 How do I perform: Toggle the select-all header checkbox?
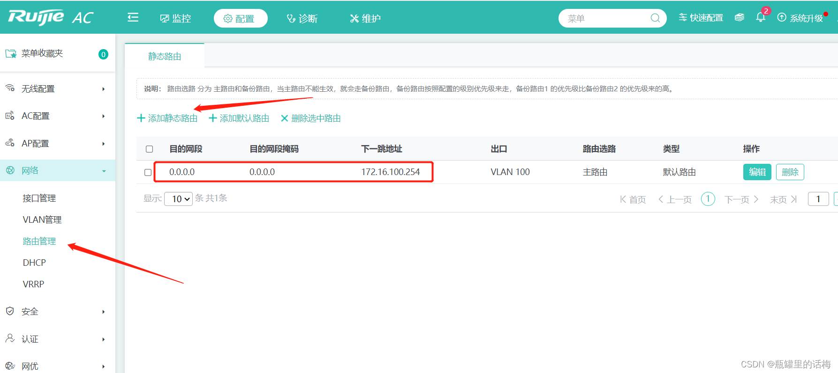coord(149,149)
